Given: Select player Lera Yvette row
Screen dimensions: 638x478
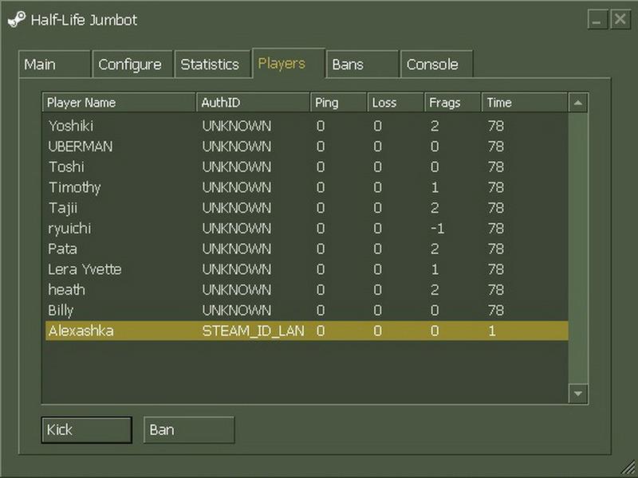Looking at the screenshot, I should [x=85, y=269].
